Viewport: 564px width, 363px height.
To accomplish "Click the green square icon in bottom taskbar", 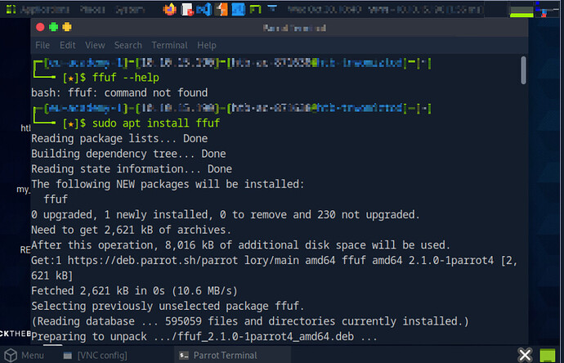I will [548, 355].
